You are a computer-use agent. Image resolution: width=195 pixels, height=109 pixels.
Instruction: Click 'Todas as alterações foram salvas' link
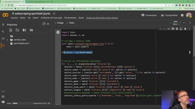point(102,18)
